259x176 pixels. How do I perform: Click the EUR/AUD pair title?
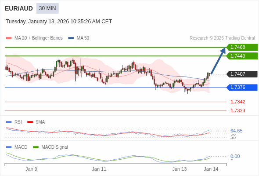click(19, 8)
